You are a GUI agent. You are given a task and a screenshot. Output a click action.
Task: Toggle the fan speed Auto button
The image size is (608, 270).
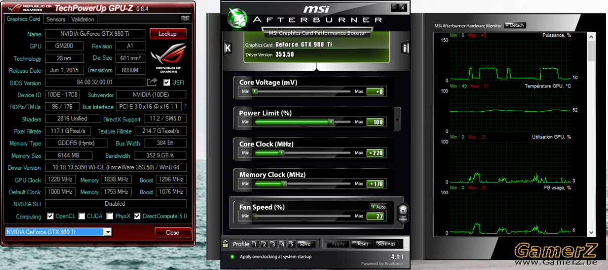tap(378, 207)
